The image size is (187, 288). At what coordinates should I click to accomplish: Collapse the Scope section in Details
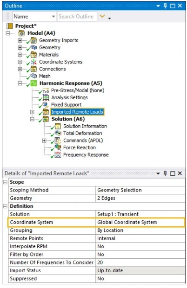[5, 182]
